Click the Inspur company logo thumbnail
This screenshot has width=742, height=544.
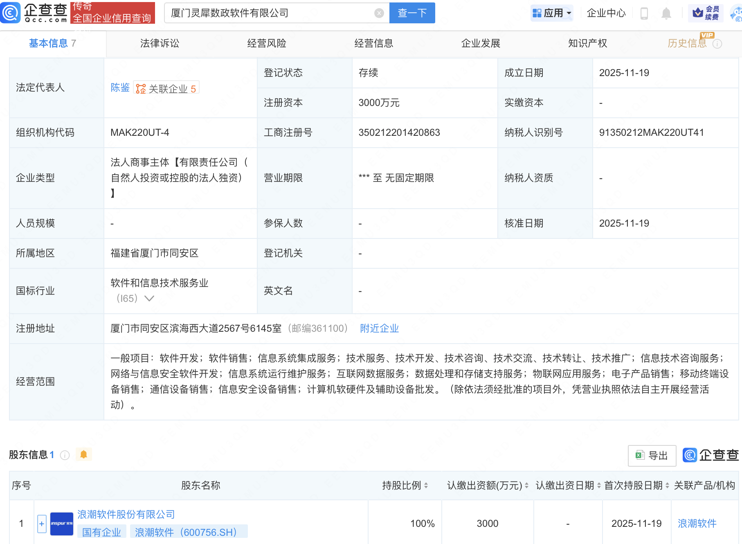61,524
